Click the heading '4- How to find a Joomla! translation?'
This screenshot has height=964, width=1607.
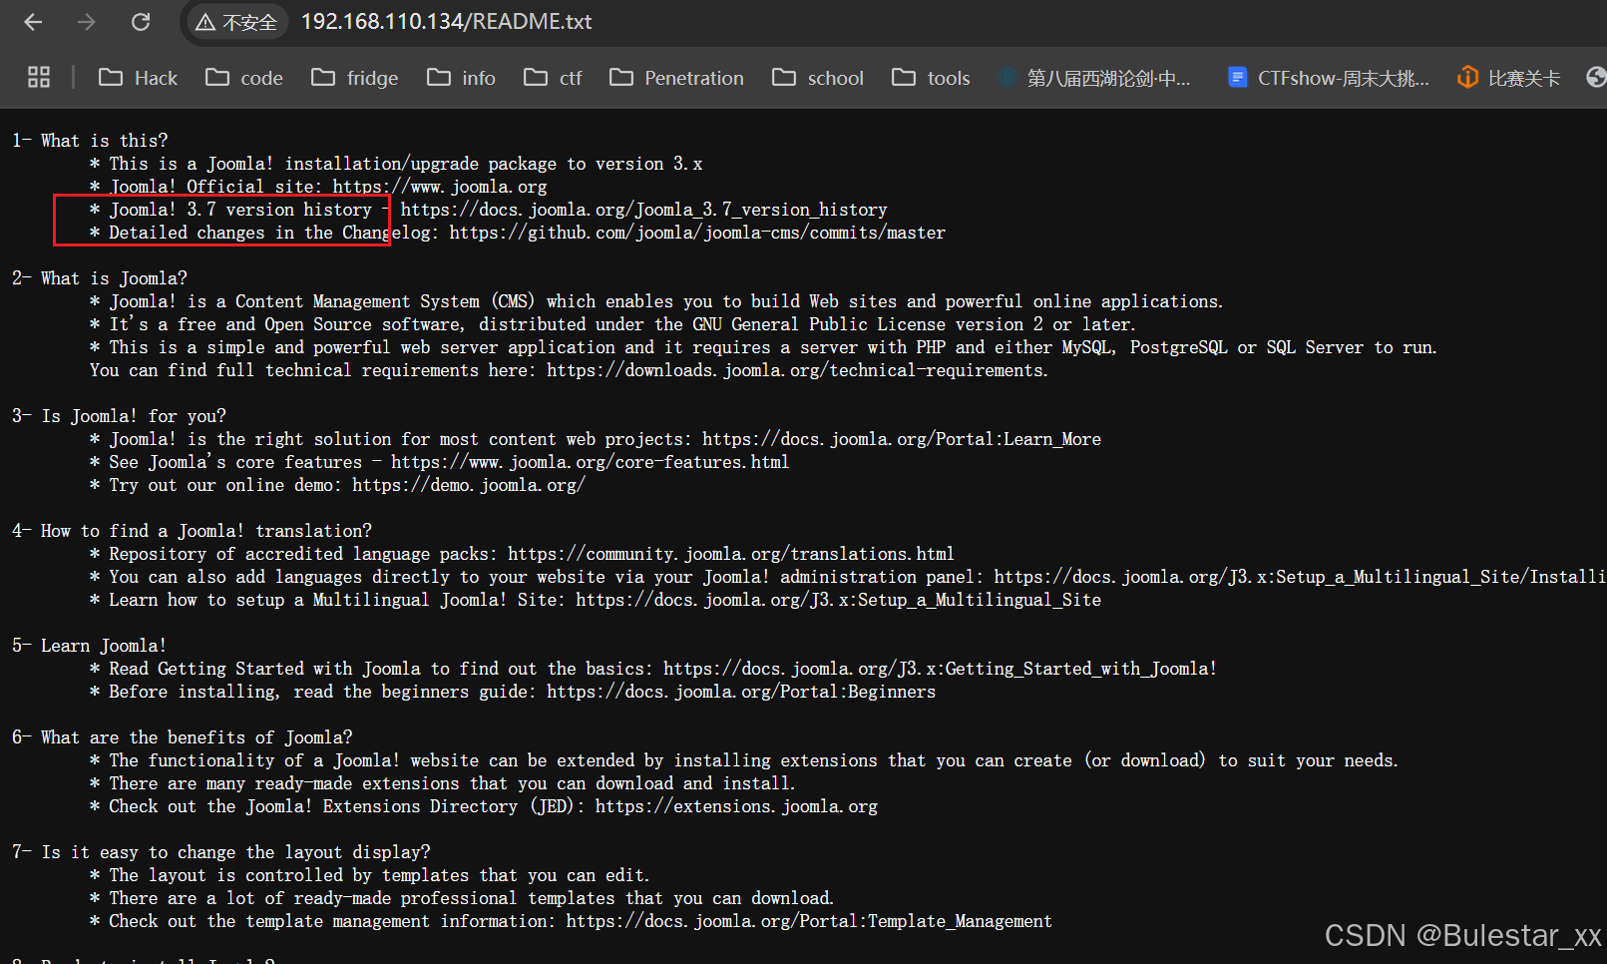192,531
